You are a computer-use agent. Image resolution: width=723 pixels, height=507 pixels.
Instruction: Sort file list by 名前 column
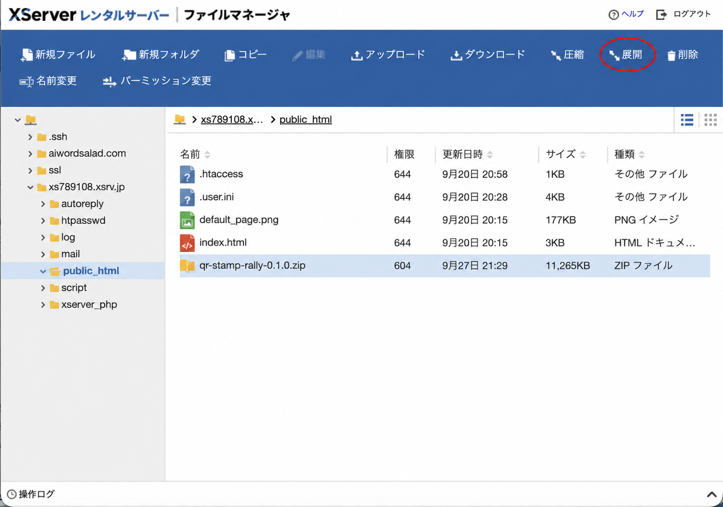click(195, 155)
